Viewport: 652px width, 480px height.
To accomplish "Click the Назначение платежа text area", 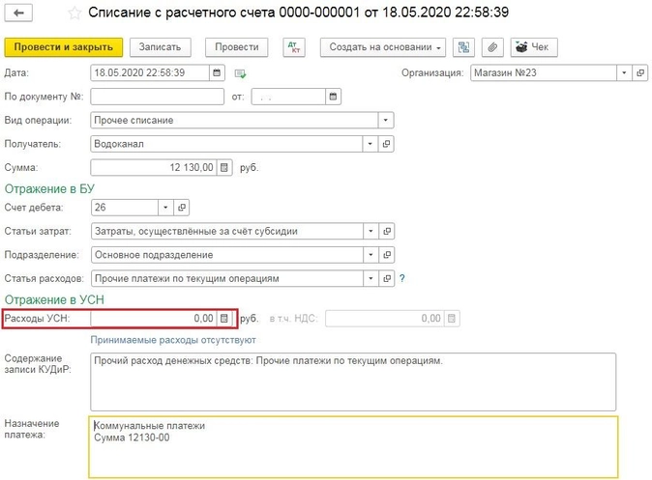I will pos(353,447).
